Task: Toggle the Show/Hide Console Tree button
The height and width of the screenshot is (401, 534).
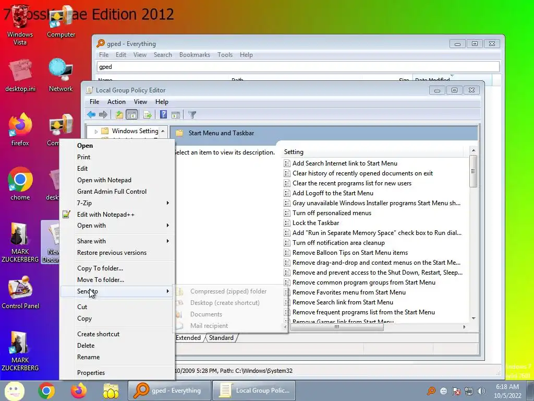Action: click(131, 114)
